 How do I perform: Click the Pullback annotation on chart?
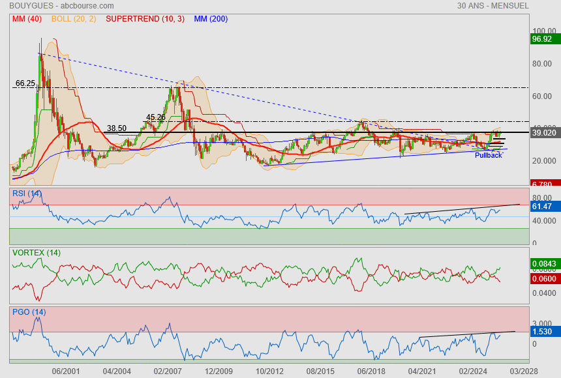[488, 155]
